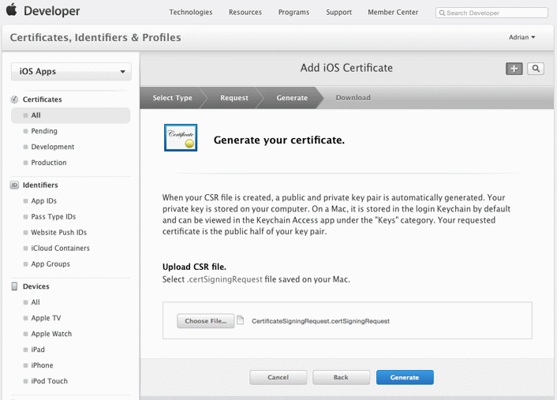Click the Choose File button
Viewport: 557px width, 400px height.
coord(206,321)
